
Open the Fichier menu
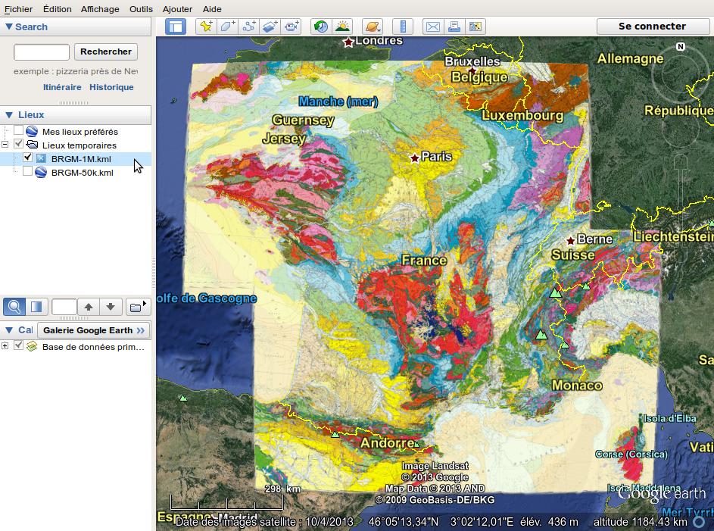(18, 9)
